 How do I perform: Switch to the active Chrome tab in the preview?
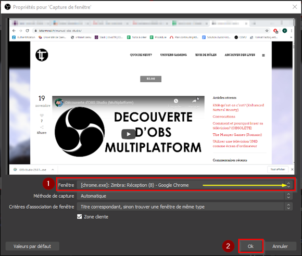click(x=229, y=23)
